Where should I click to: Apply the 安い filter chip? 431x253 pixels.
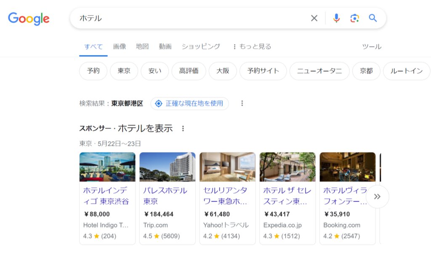click(x=155, y=71)
